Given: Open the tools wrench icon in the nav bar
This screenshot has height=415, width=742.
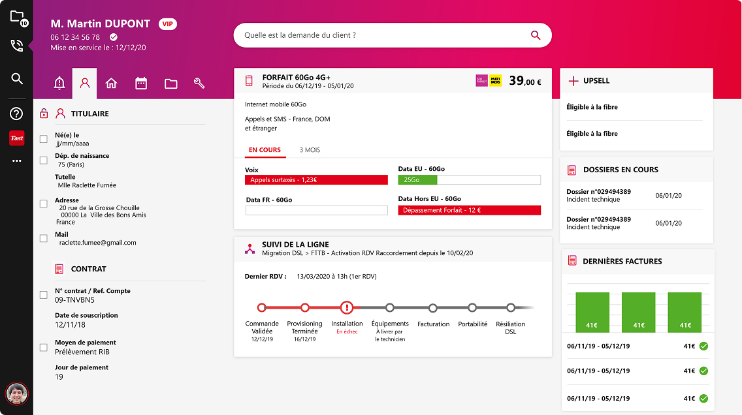Looking at the screenshot, I should 200,83.
